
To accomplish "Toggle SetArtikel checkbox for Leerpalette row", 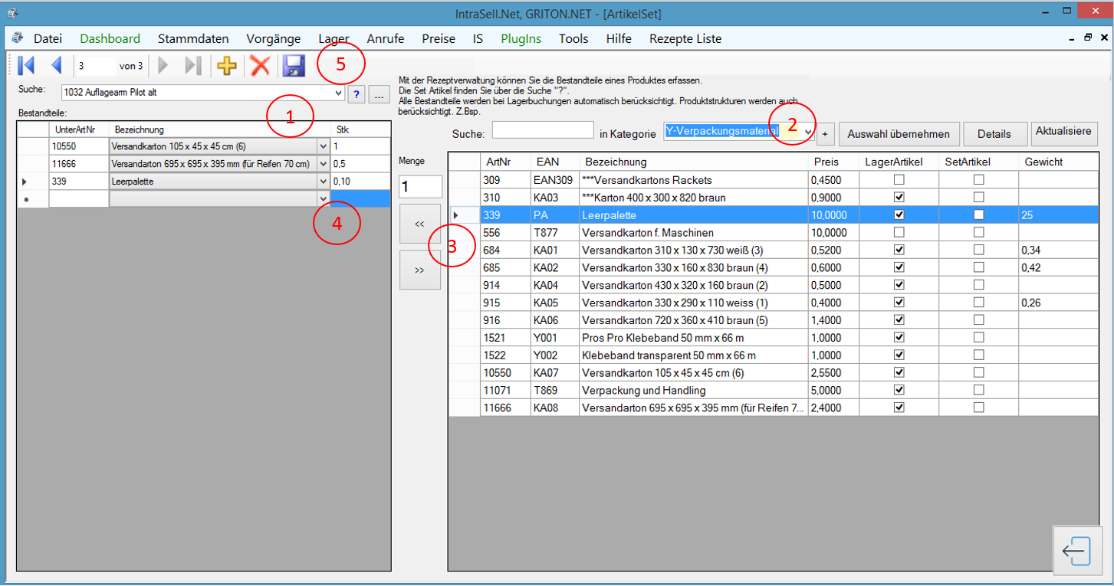I will (x=979, y=215).
